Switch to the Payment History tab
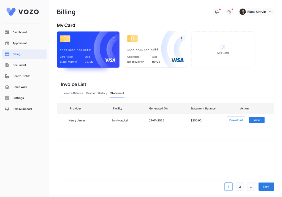The height and width of the screenshot is (197, 282). [x=97, y=93]
